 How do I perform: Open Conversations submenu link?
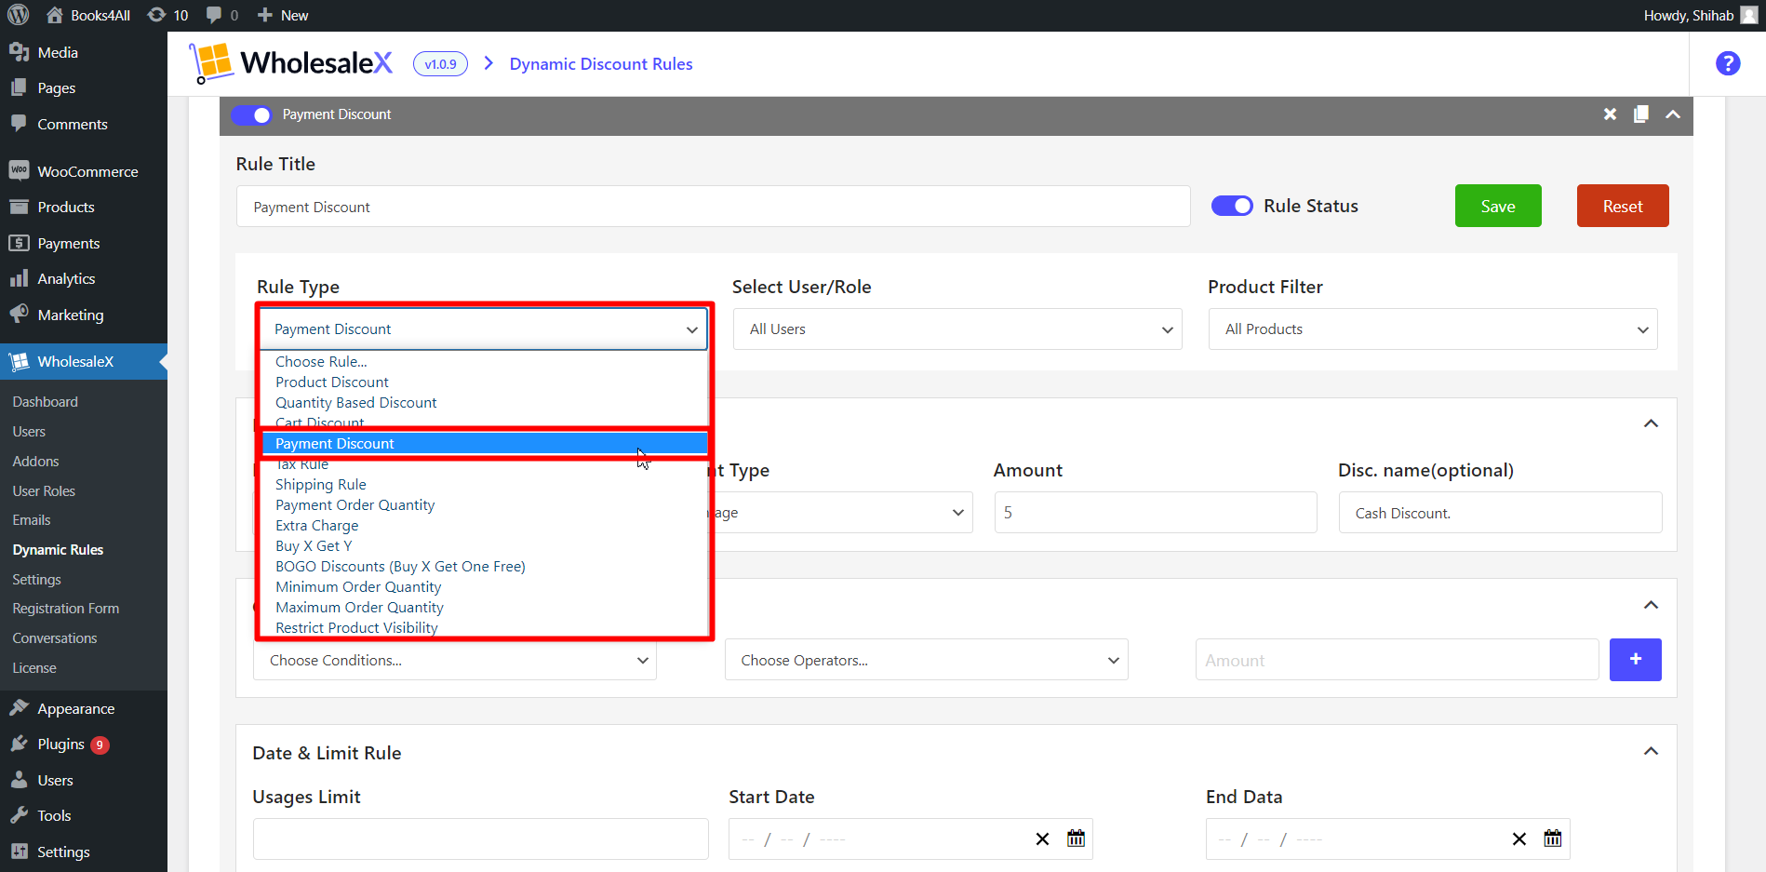click(x=55, y=637)
